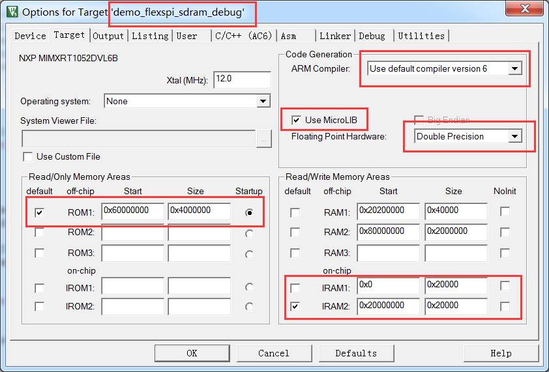Image resolution: width=549 pixels, height=372 pixels.
Task: Click the ROM2 Start address field
Action: pos(133,232)
